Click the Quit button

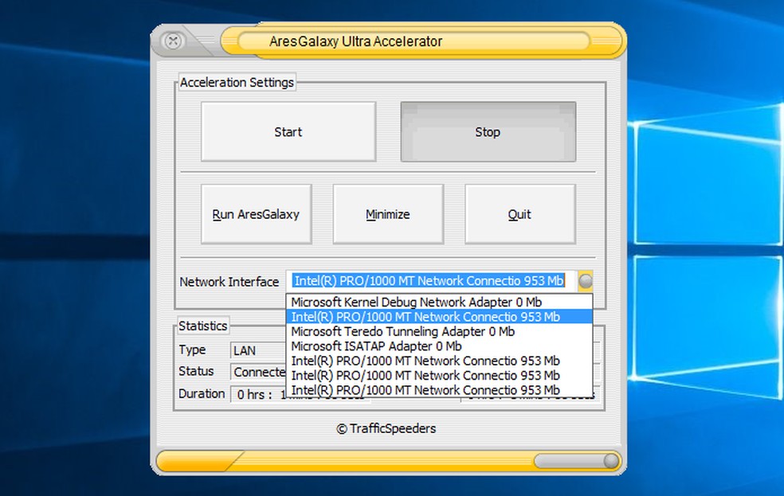tap(520, 214)
